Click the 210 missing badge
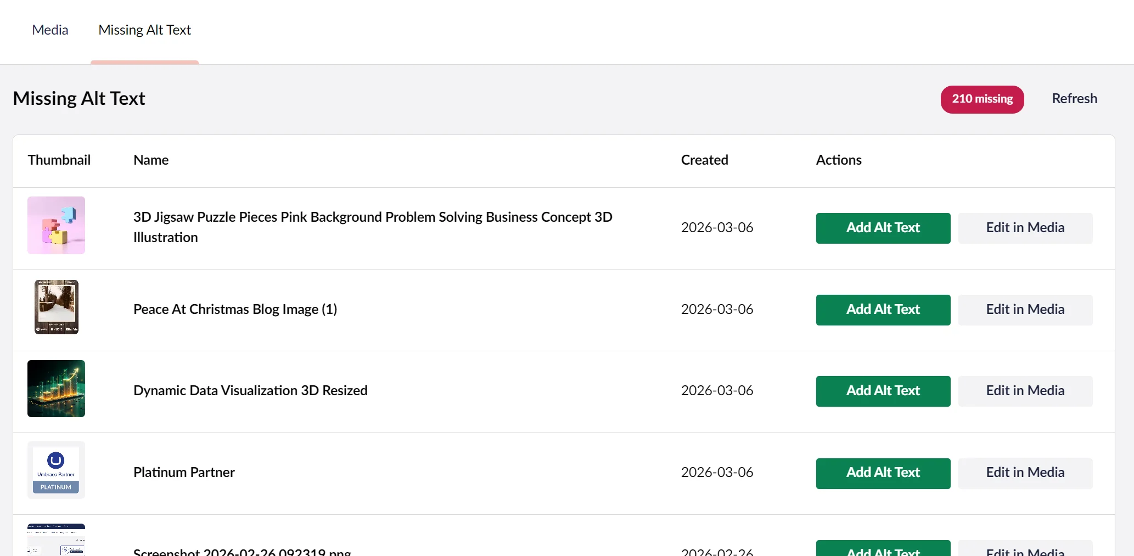The width and height of the screenshot is (1134, 556). 982,99
